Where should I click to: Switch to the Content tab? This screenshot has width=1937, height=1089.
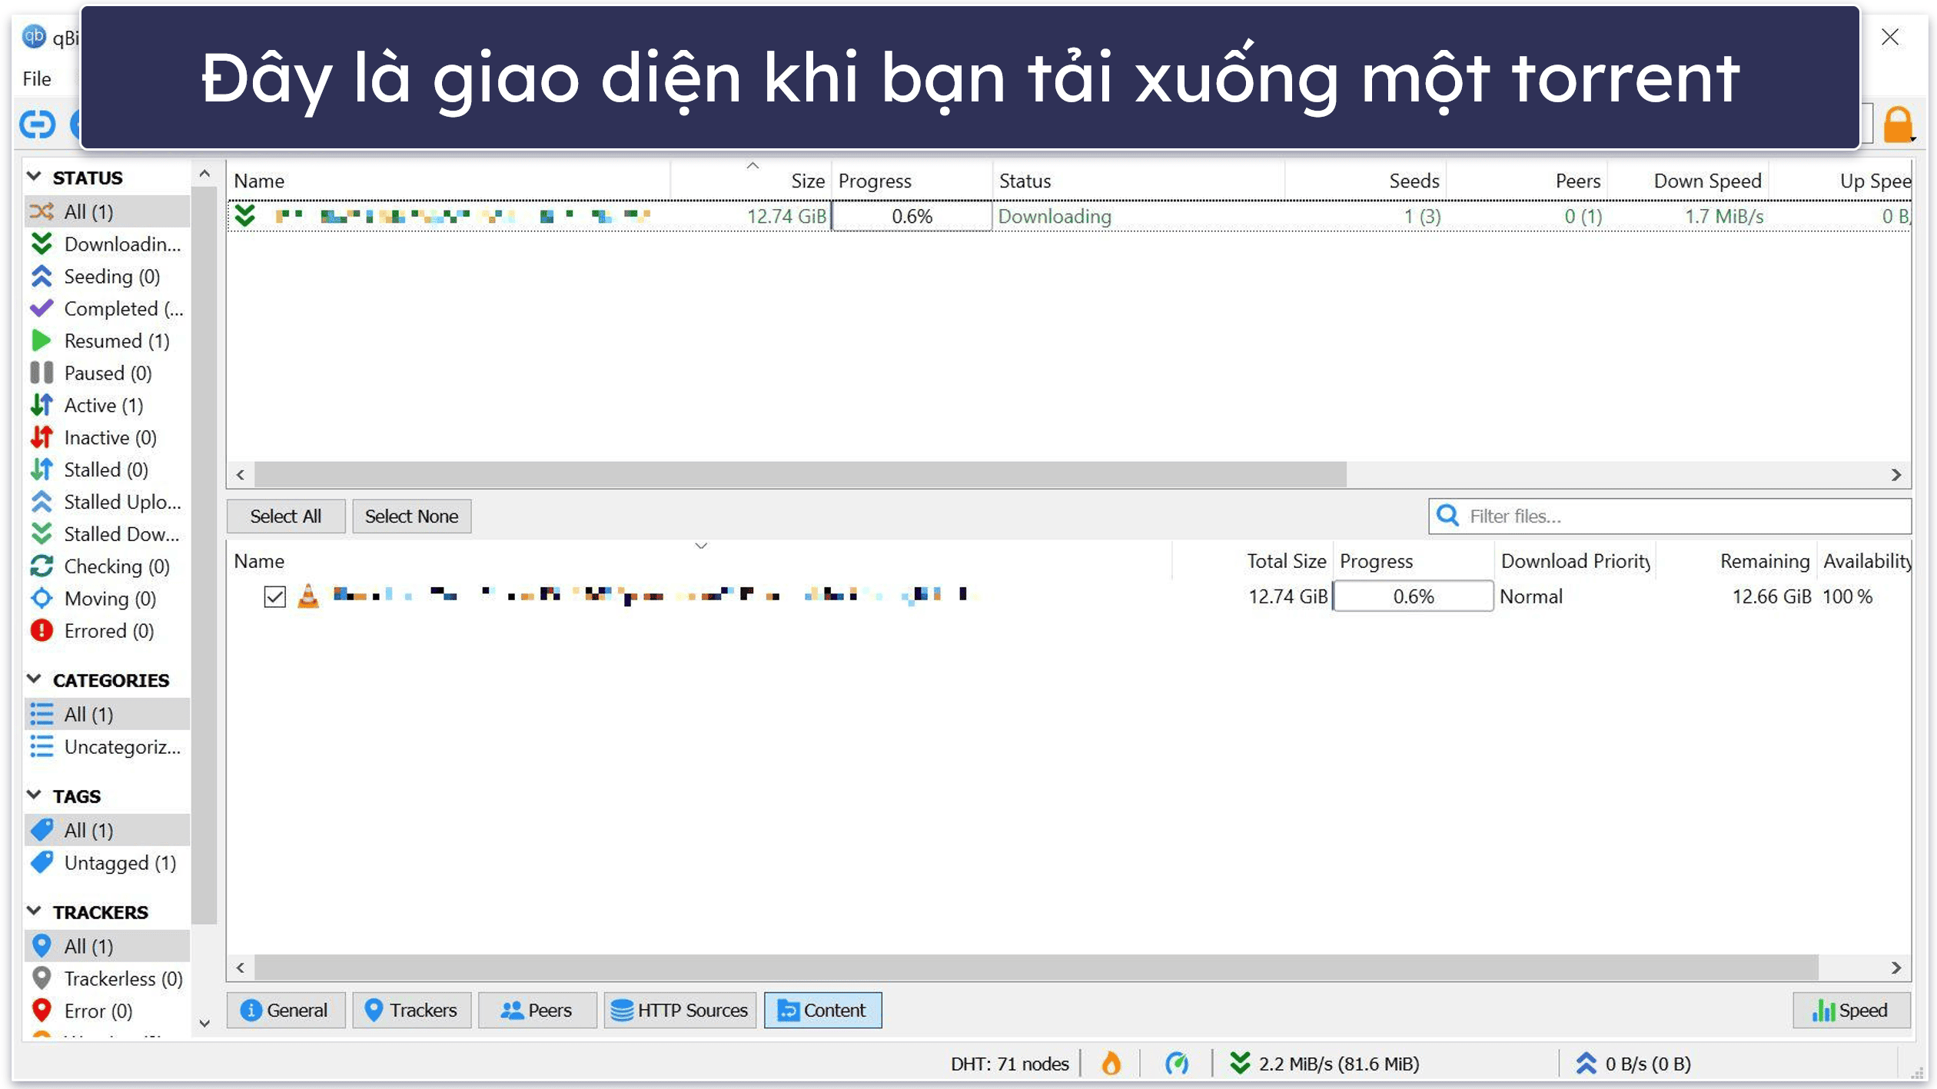822,1010
